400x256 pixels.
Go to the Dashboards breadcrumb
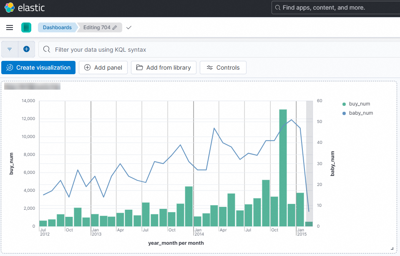point(57,28)
